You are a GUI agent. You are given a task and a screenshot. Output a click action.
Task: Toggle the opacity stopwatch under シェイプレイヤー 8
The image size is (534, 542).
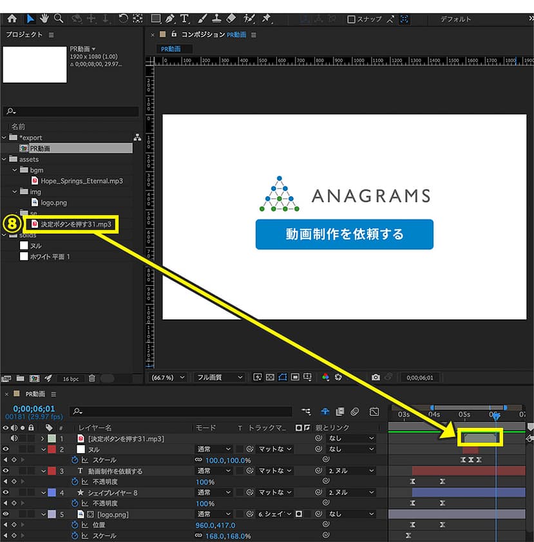coord(74,504)
